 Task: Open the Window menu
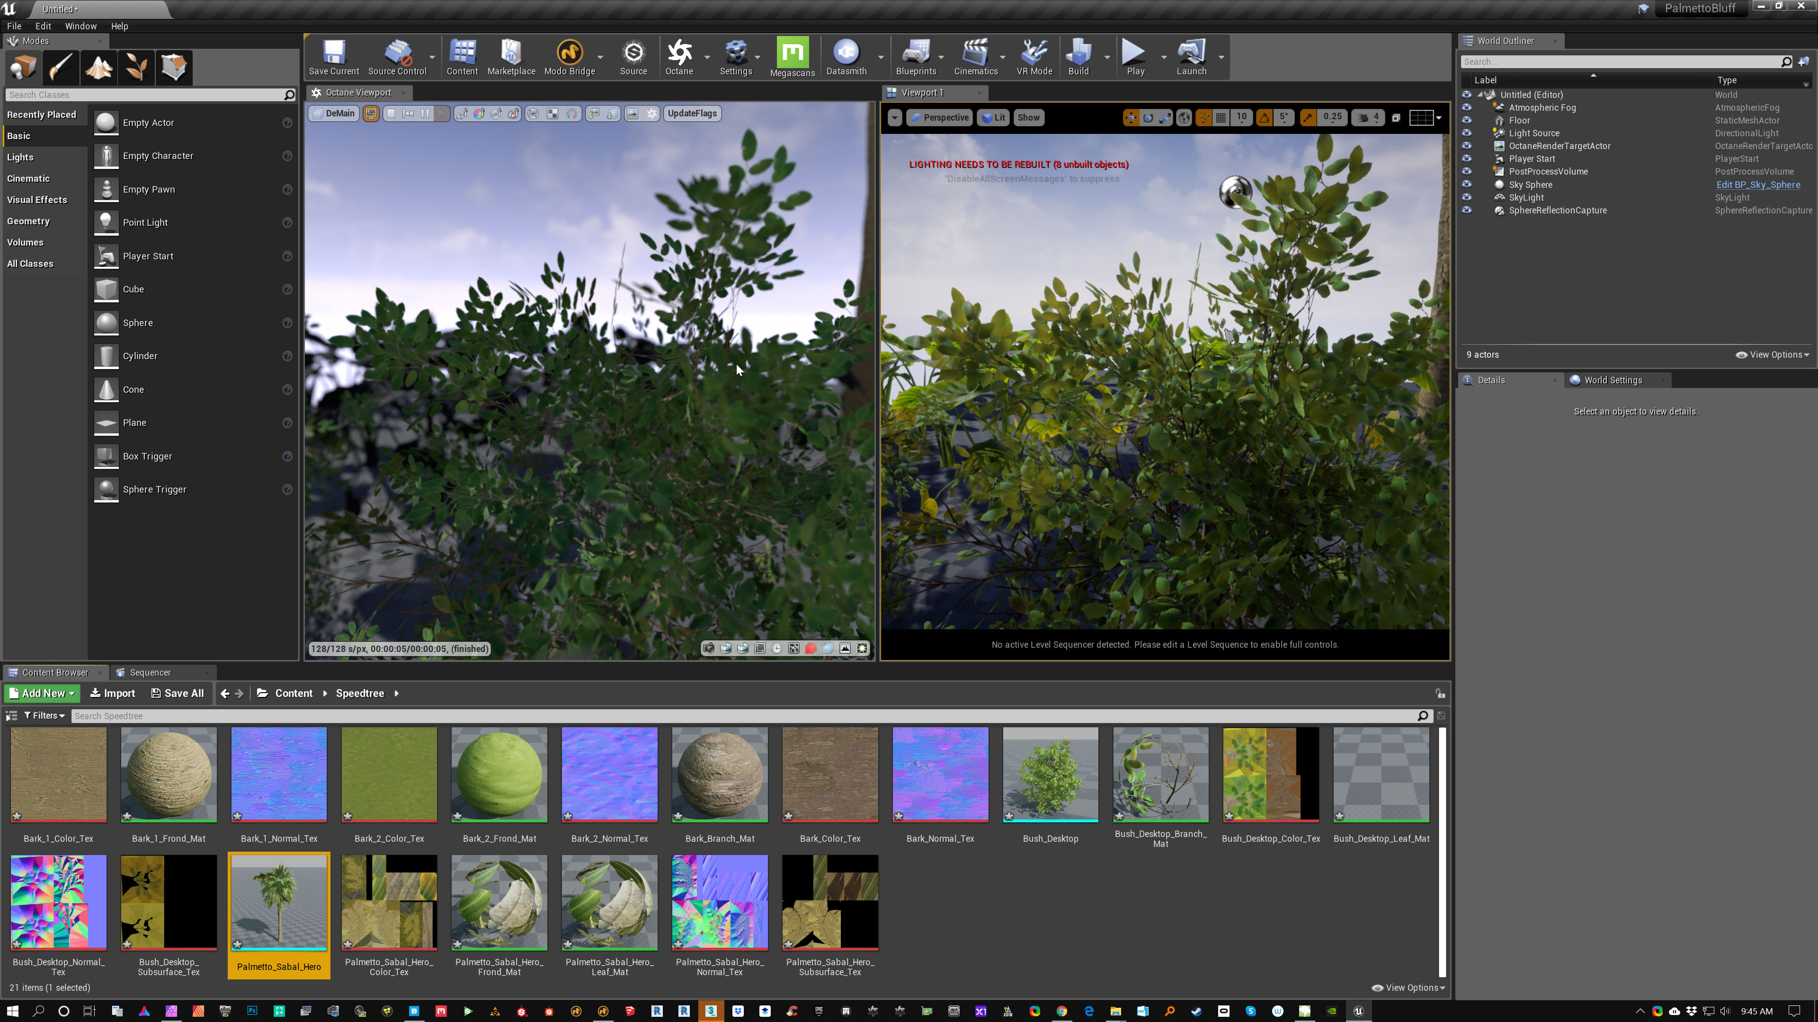80,26
